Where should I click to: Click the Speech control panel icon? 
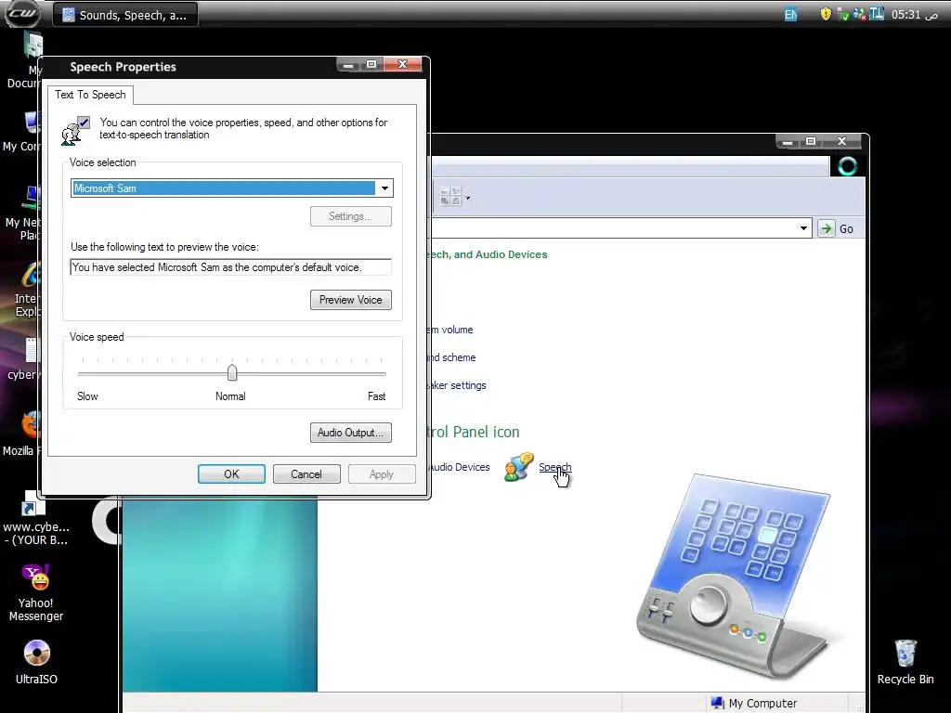tap(519, 467)
